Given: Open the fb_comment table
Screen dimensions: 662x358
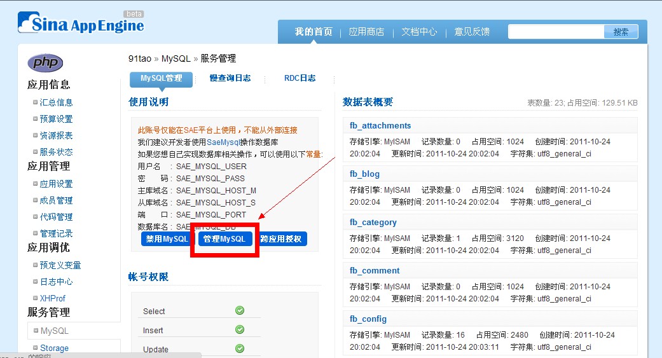Looking at the screenshot, I should (x=375, y=271).
